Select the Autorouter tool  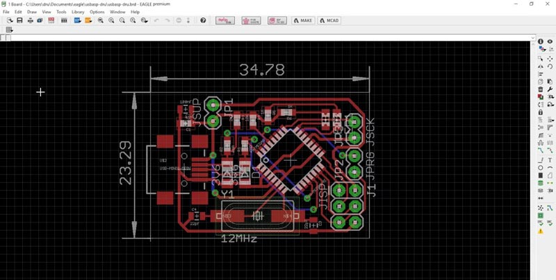click(x=550, y=208)
